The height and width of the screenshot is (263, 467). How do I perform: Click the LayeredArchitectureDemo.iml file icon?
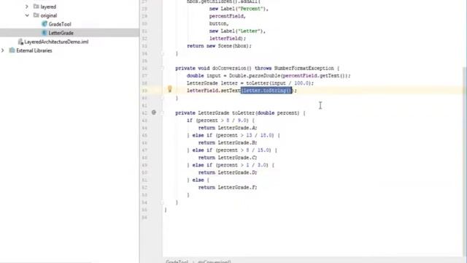click(20, 42)
